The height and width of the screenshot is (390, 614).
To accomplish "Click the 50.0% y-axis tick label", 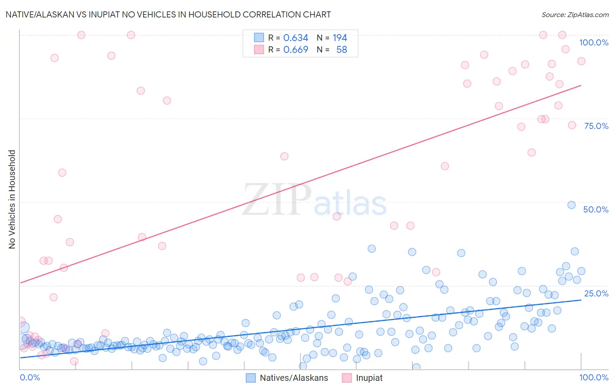I will 596,209.
